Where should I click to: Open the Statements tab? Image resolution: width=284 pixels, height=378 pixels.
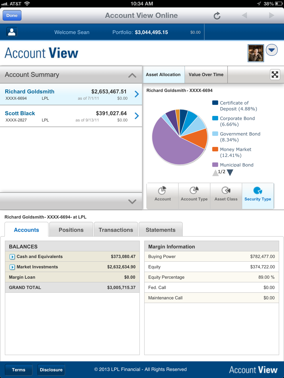[x=160, y=230]
